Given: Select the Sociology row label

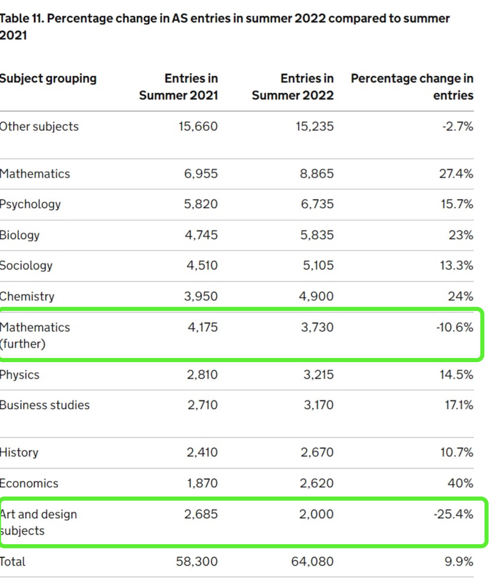Looking at the screenshot, I should click(x=27, y=265).
